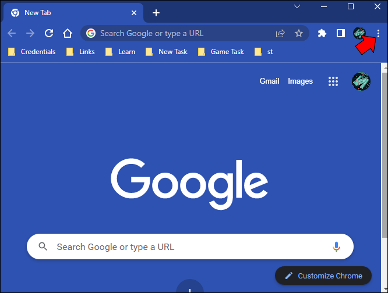Reload the current page

(x=49, y=33)
